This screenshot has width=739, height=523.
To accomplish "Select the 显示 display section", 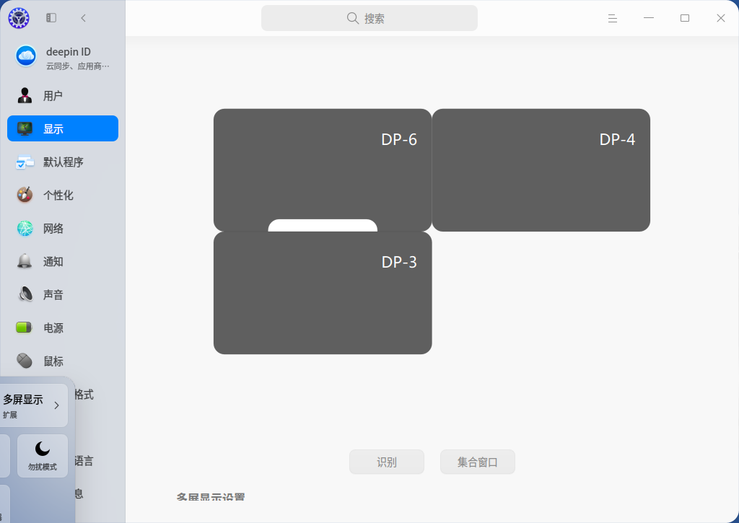I will pos(63,128).
